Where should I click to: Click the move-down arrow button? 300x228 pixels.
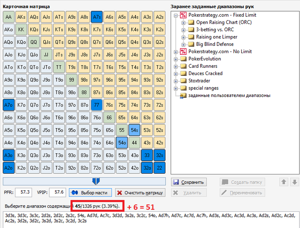click(295, 182)
